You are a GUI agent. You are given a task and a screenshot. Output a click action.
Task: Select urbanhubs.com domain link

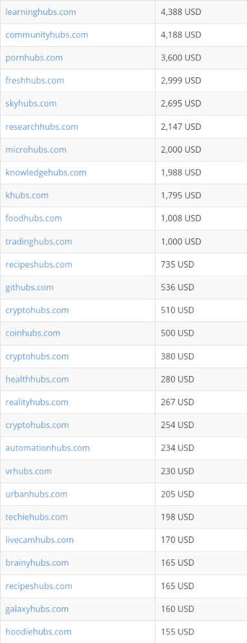(36, 494)
